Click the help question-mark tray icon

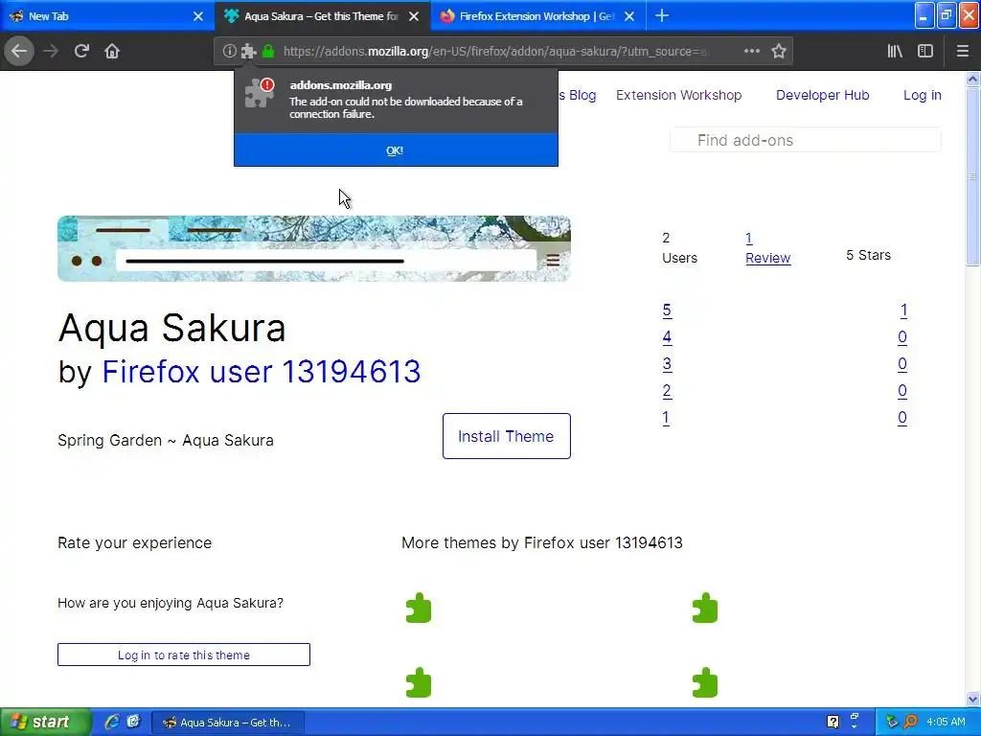(x=833, y=723)
